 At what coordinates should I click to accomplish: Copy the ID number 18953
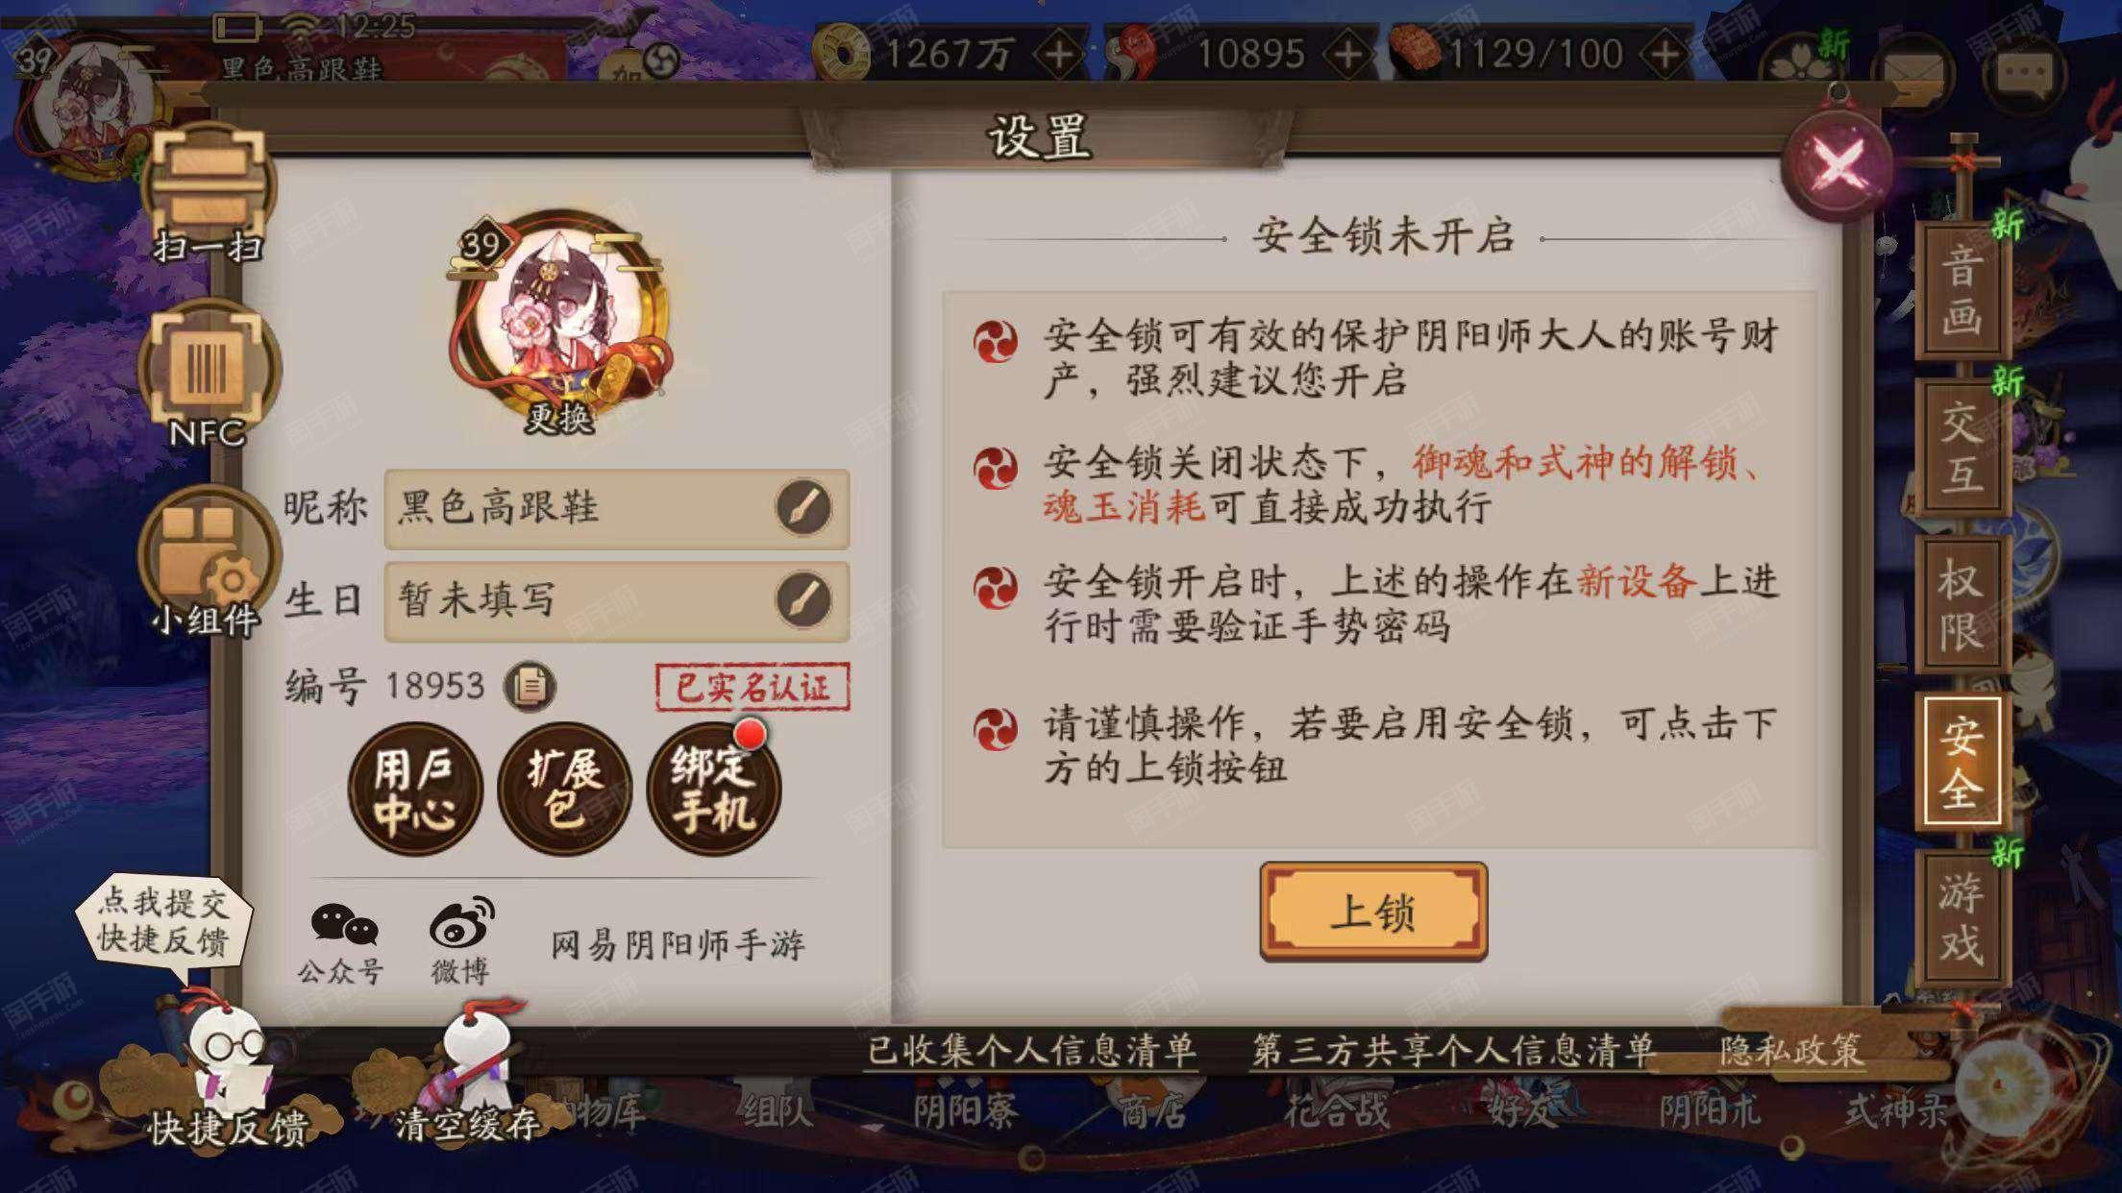click(x=530, y=686)
